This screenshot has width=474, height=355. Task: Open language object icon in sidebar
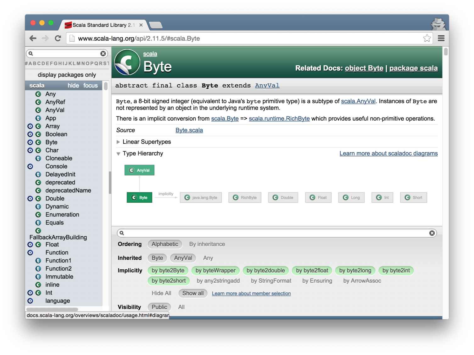(x=30, y=301)
